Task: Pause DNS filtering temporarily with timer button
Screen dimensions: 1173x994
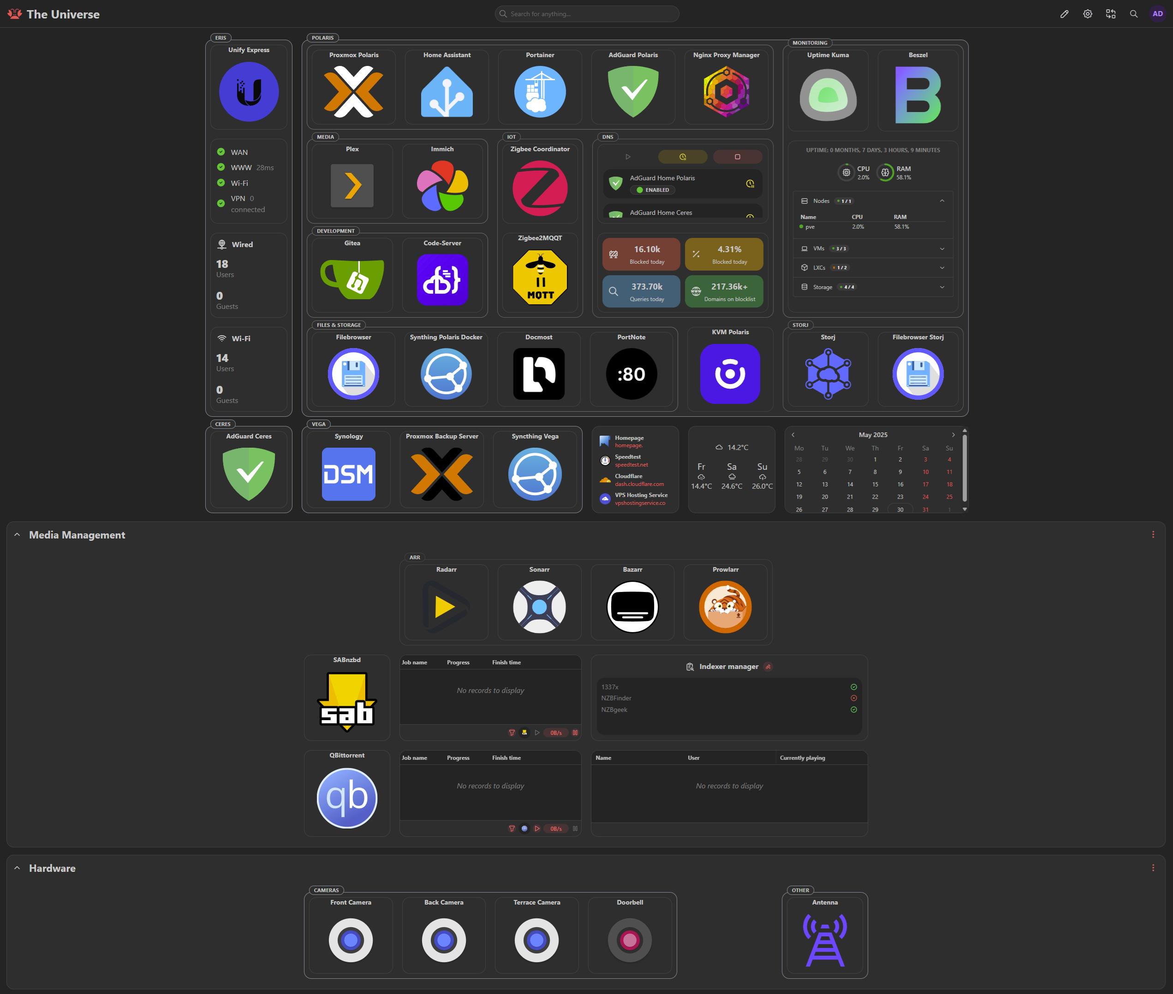Action: (682, 157)
